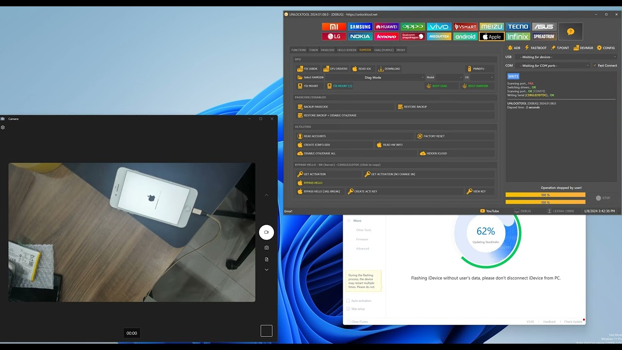Expand Camera modes with down chevron
The image size is (622, 350).
tap(266, 270)
